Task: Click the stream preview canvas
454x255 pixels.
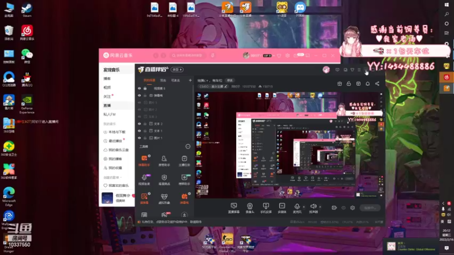Action: tap(289, 145)
